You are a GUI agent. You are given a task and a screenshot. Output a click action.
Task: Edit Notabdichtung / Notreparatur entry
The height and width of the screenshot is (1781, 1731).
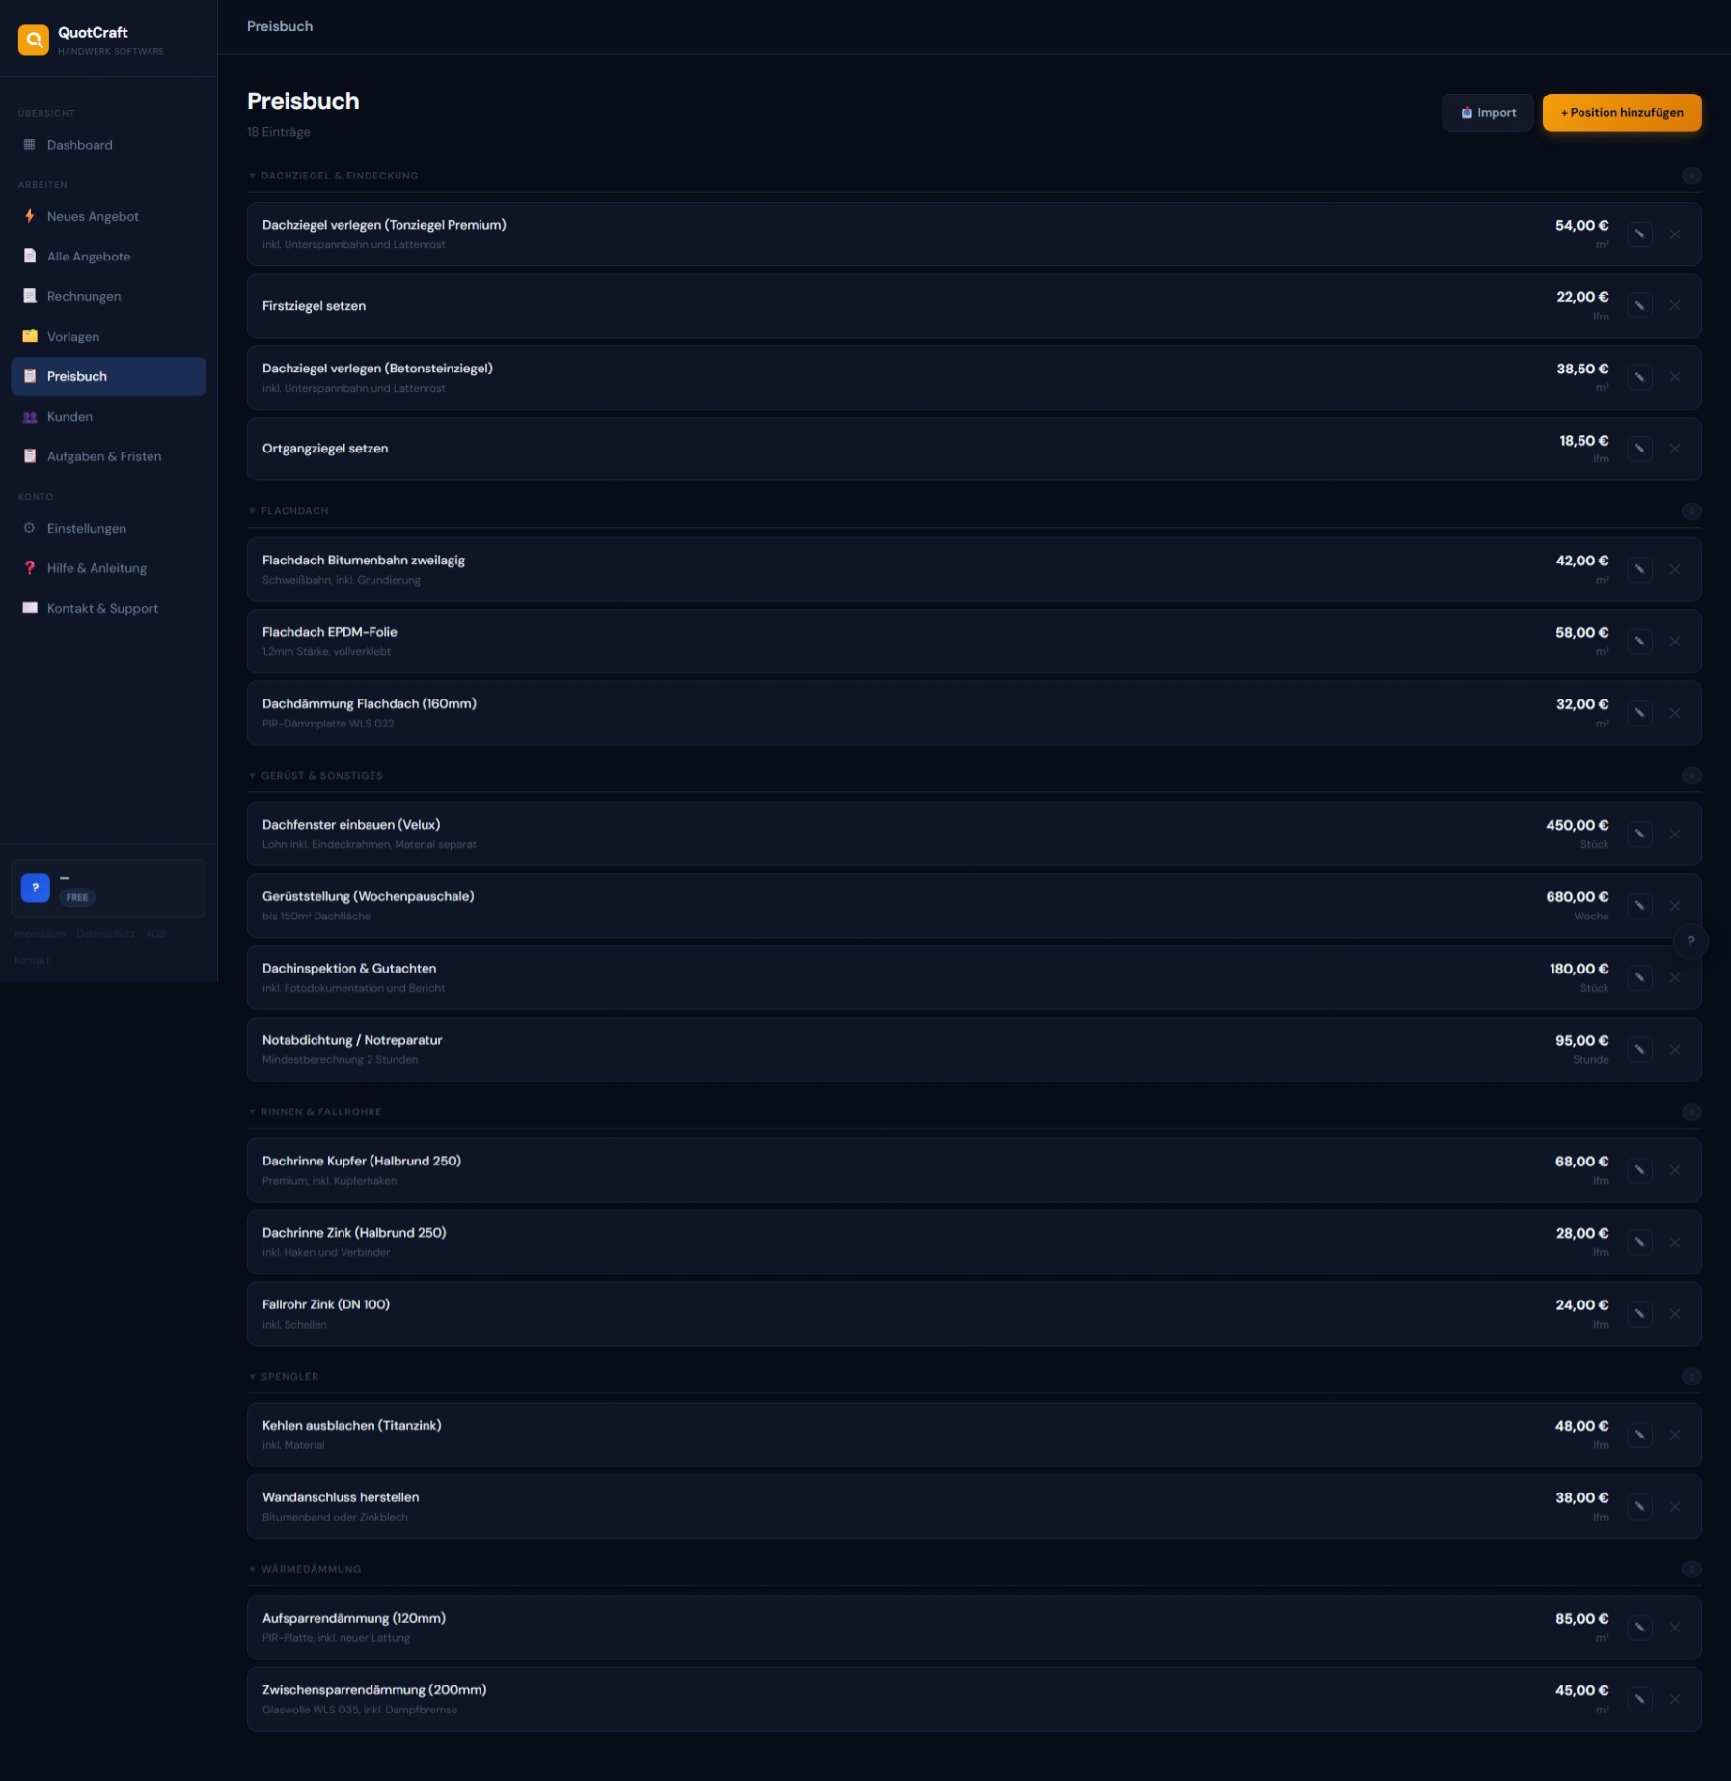(1639, 1049)
